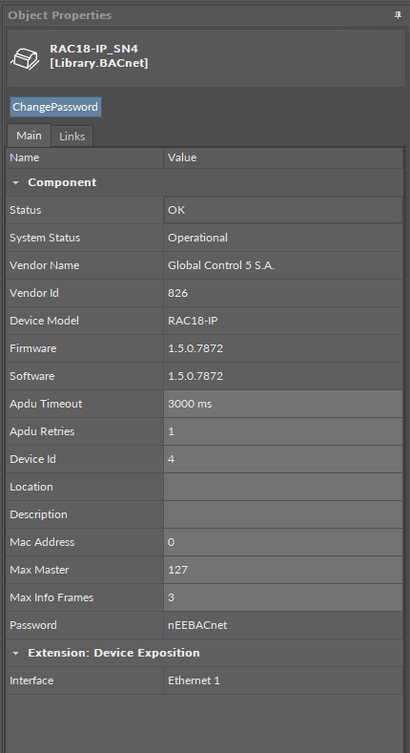Click the empty Location field
The height and width of the screenshot is (753, 410).
[283, 487]
